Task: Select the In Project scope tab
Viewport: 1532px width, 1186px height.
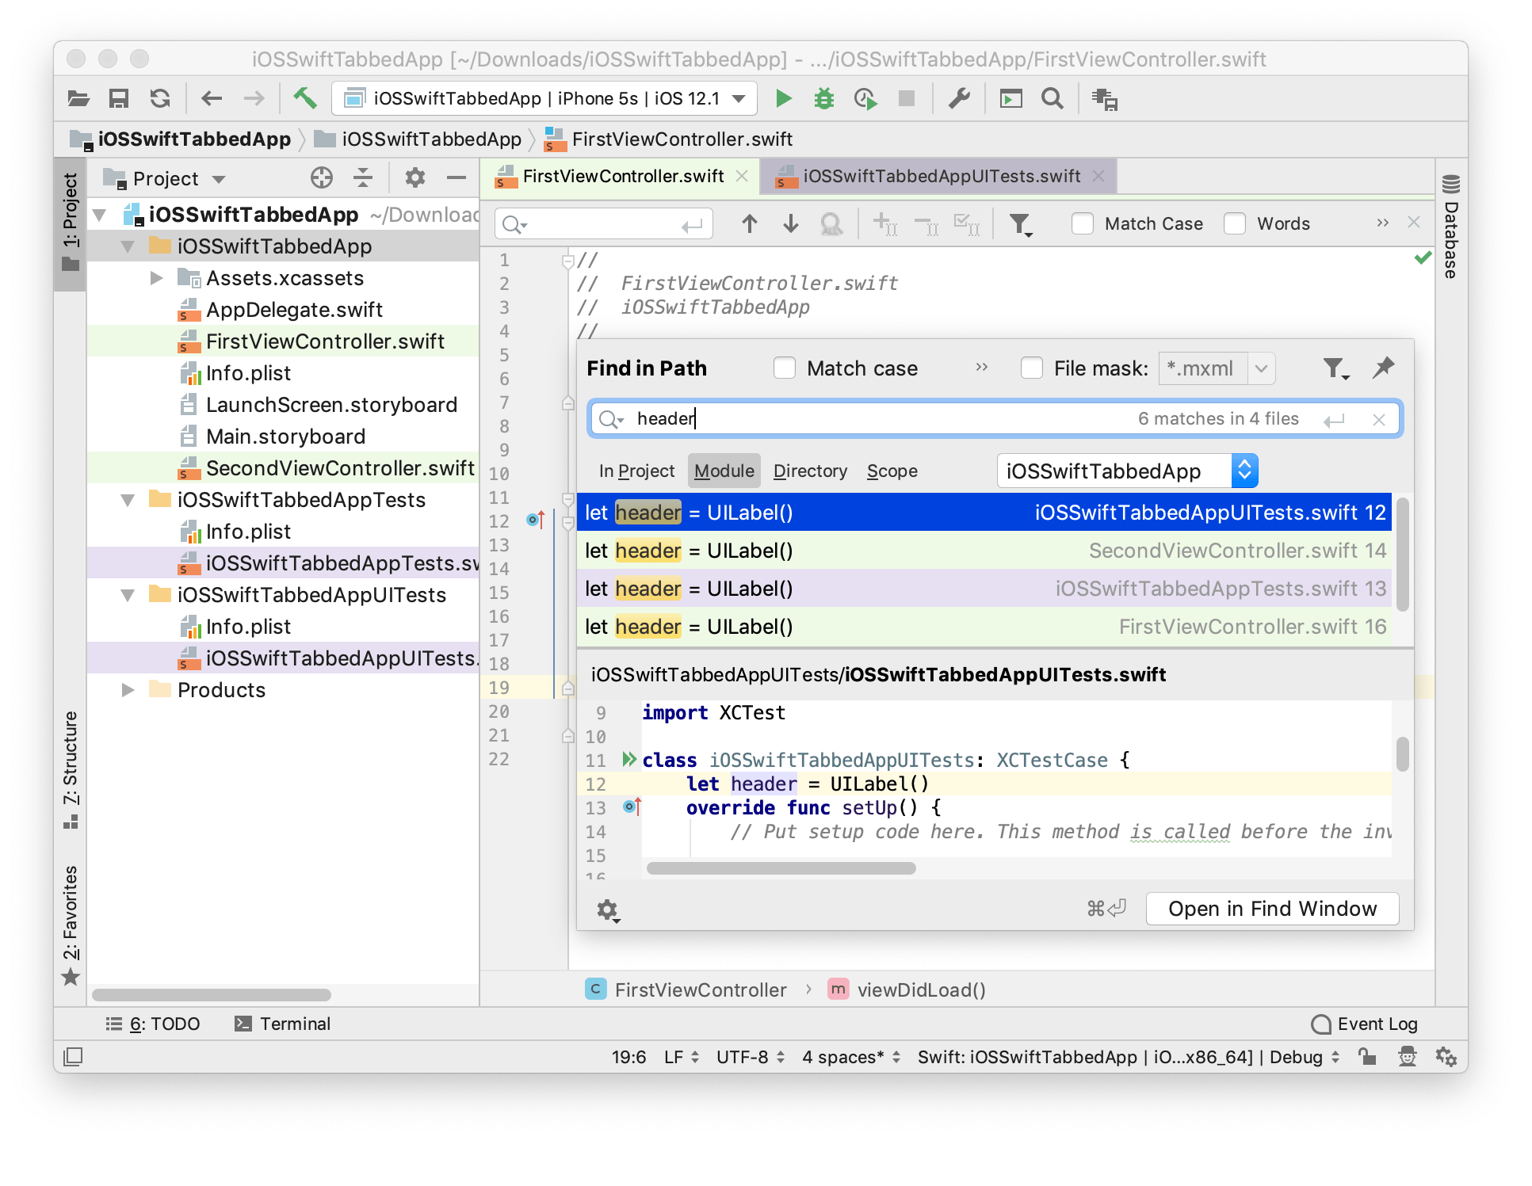Action: (x=636, y=471)
